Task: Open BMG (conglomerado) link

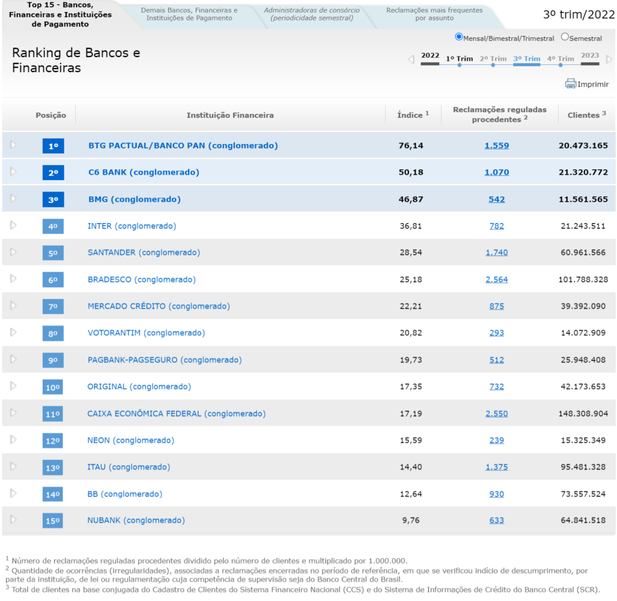Action: [x=134, y=199]
